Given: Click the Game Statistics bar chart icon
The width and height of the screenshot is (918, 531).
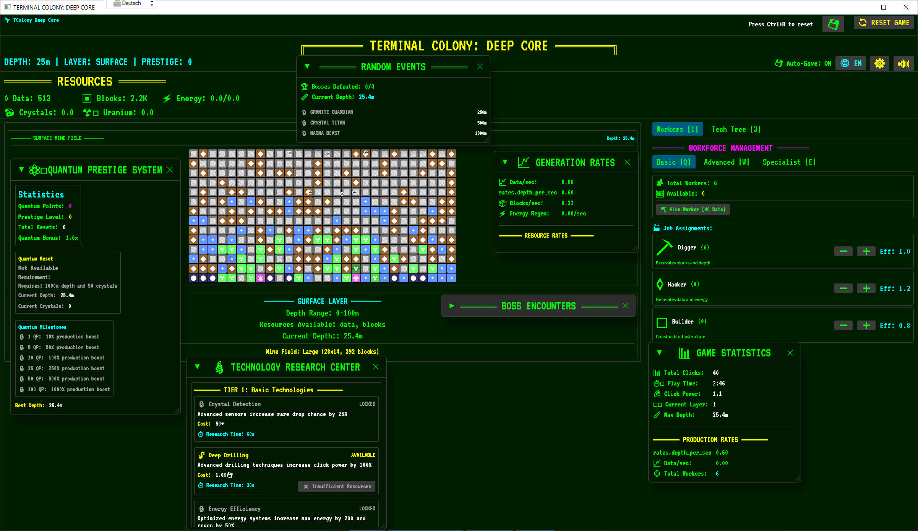Looking at the screenshot, I should click(x=684, y=353).
